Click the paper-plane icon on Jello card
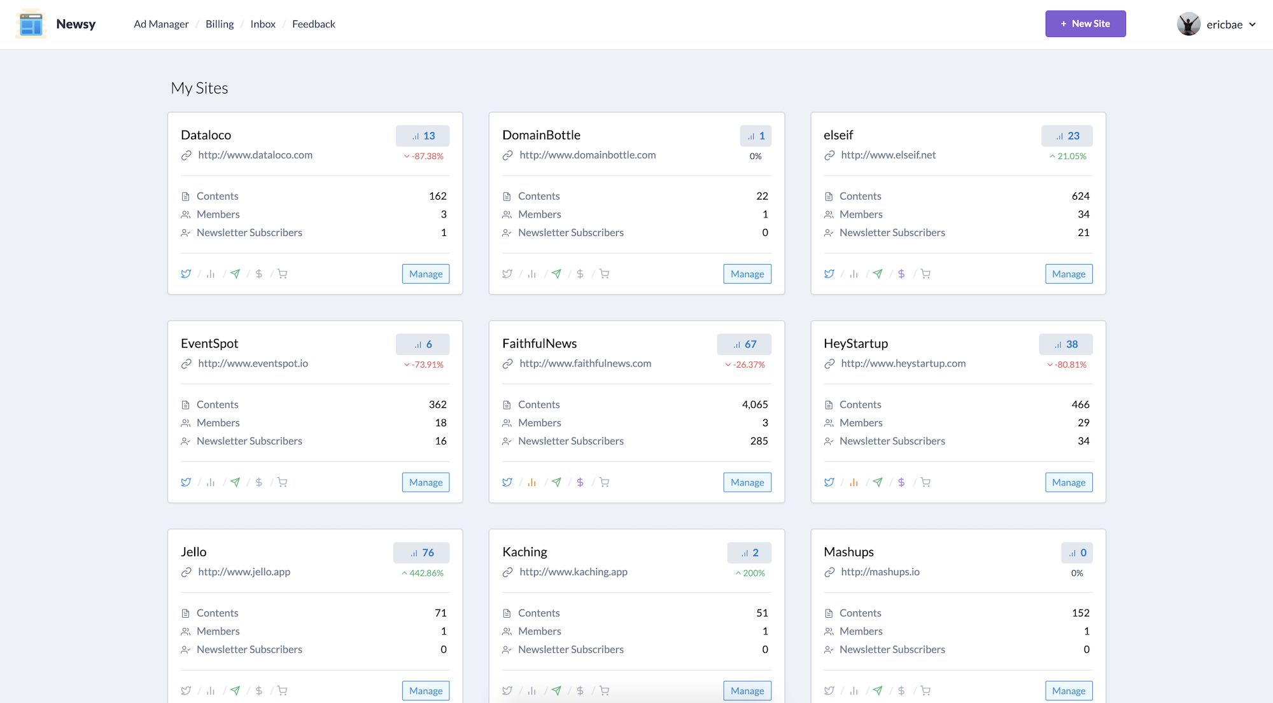This screenshot has width=1273, height=703. coord(235,691)
